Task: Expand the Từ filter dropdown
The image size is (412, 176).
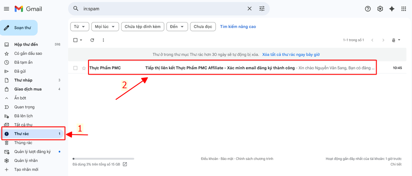Action: point(79,26)
